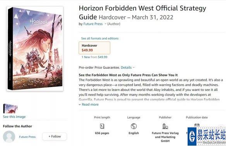Open See all formats and editions
Viewport: 226px width, 146px height.
100,38
